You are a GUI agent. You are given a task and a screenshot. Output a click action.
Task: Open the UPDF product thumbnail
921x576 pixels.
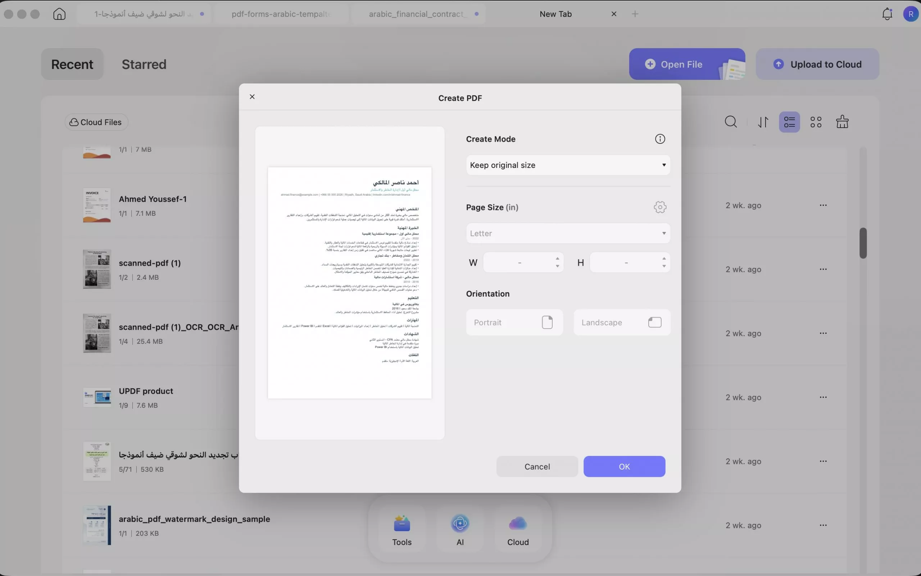pos(97,397)
